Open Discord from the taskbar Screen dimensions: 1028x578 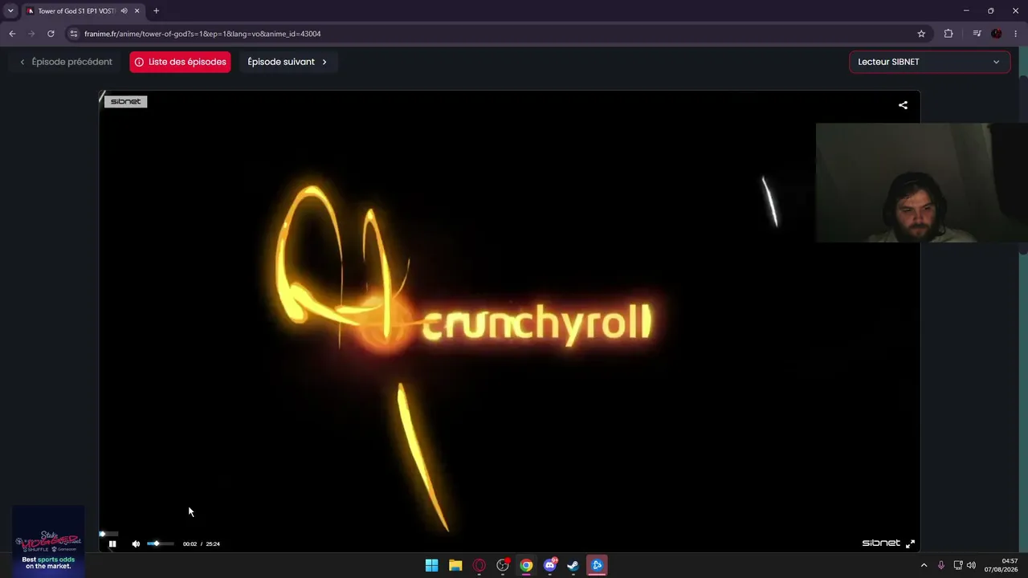[549, 565]
